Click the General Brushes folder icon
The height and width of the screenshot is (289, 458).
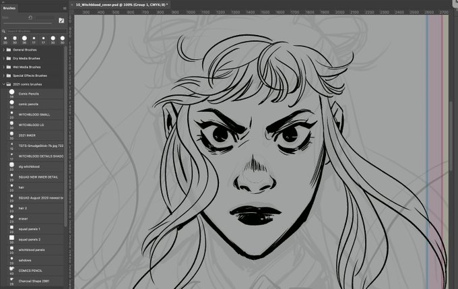[9, 50]
